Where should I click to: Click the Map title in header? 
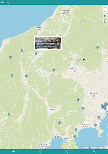pos(7,2)
